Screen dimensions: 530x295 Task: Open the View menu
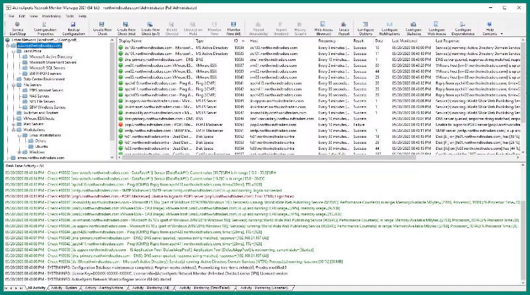34,16
